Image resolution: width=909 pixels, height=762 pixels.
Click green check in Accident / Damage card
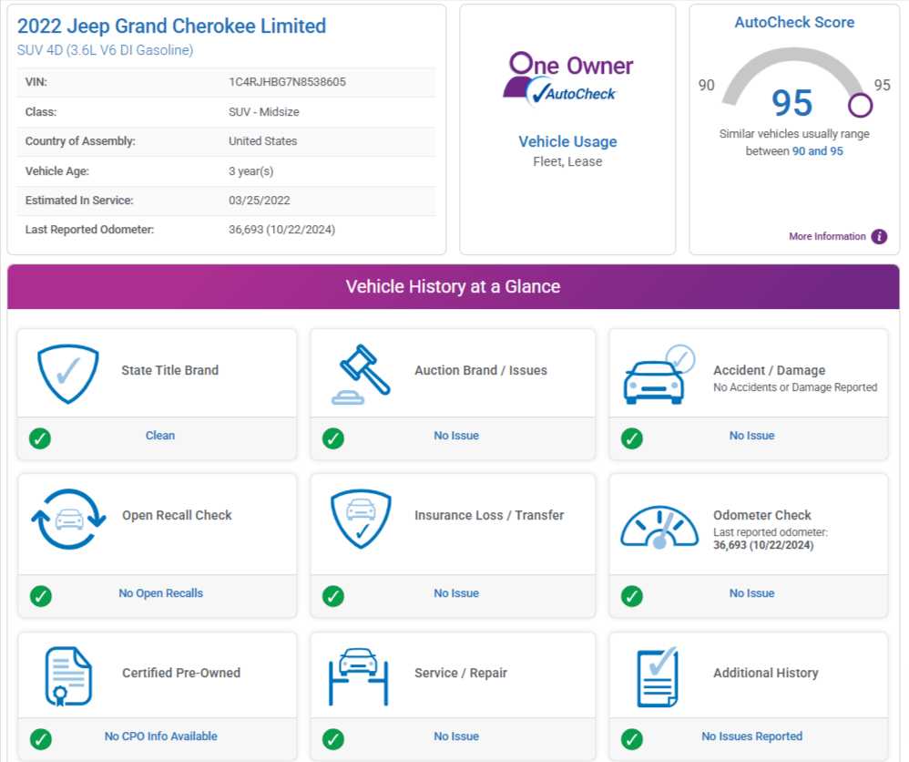632,438
